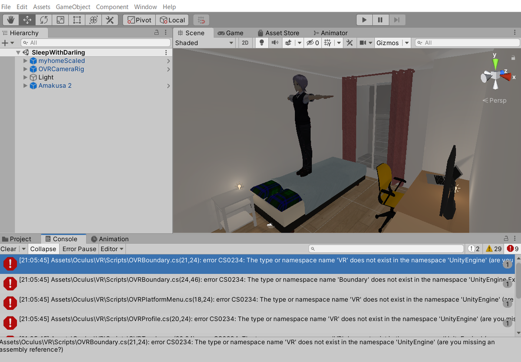Image resolution: width=521 pixels, height=362 pixels.
Task: Expand the myhomeScaled object
Action: point(25,61)
